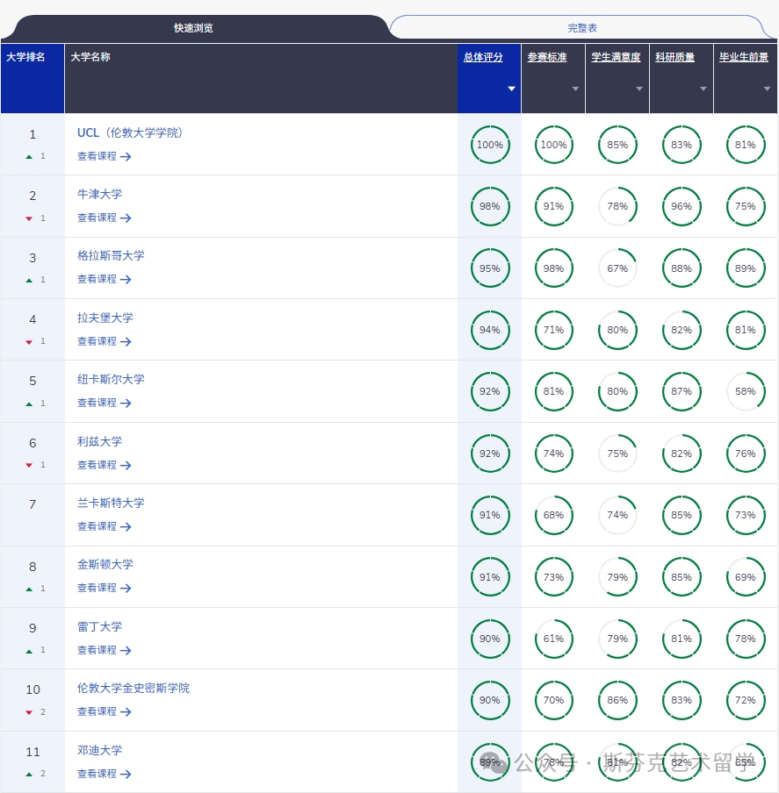This screenshot has width=779, height=793.
Task: Open 牛津大学 university link
Action: [x=100, y=194]
